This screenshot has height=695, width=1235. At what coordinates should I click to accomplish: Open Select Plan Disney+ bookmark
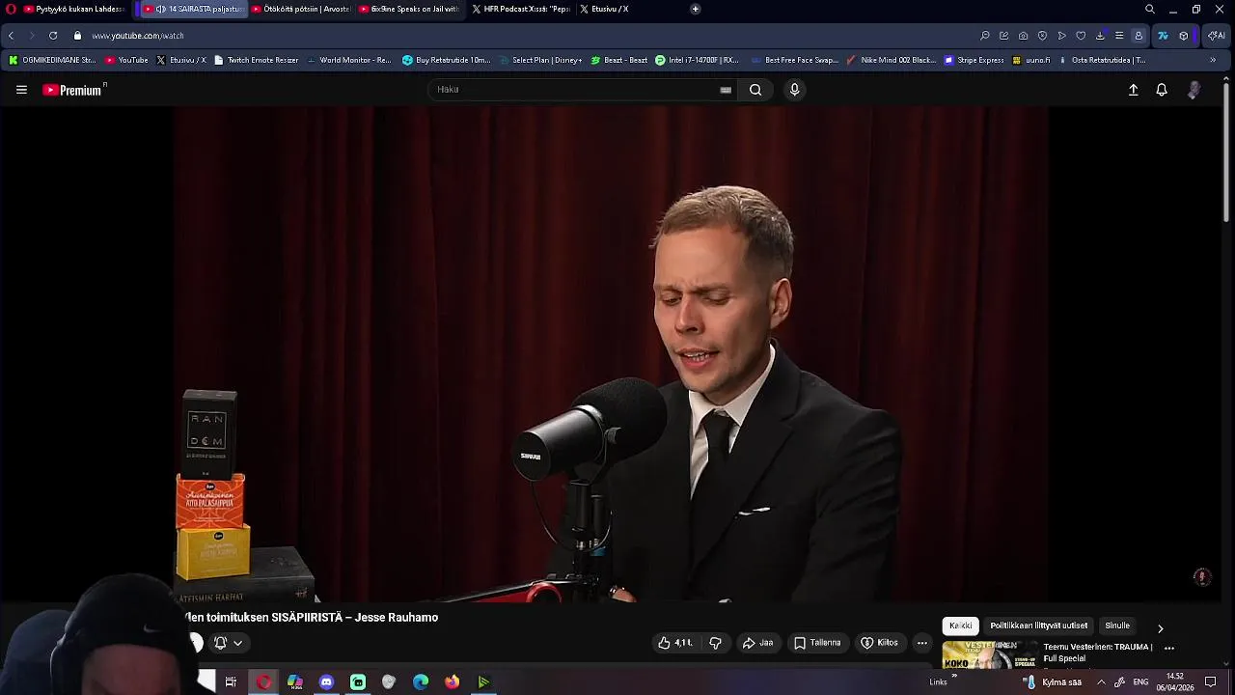pos(539,60)
